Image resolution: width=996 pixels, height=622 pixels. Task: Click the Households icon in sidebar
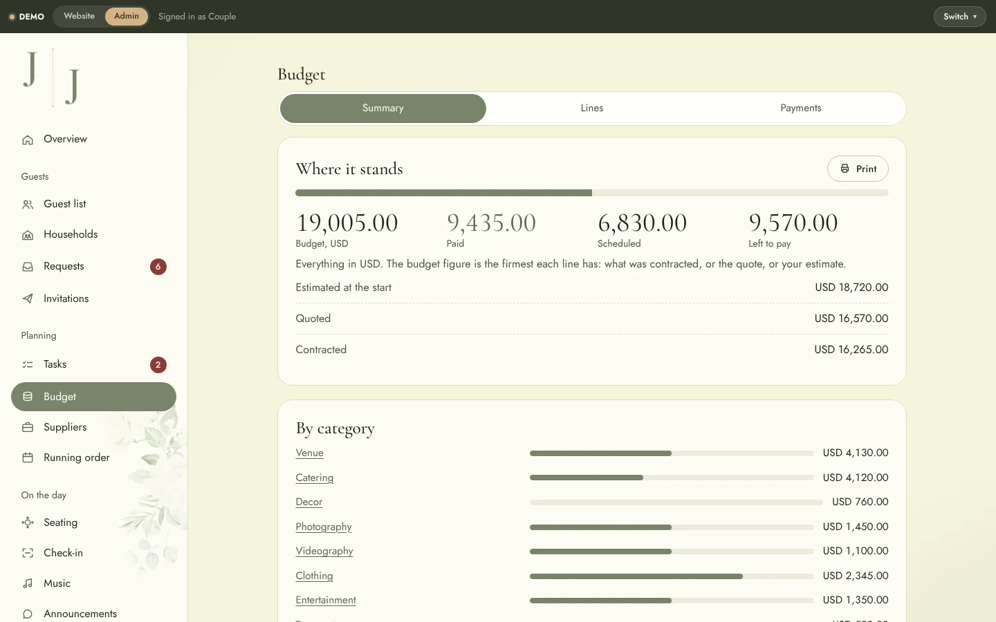point(28,235)
